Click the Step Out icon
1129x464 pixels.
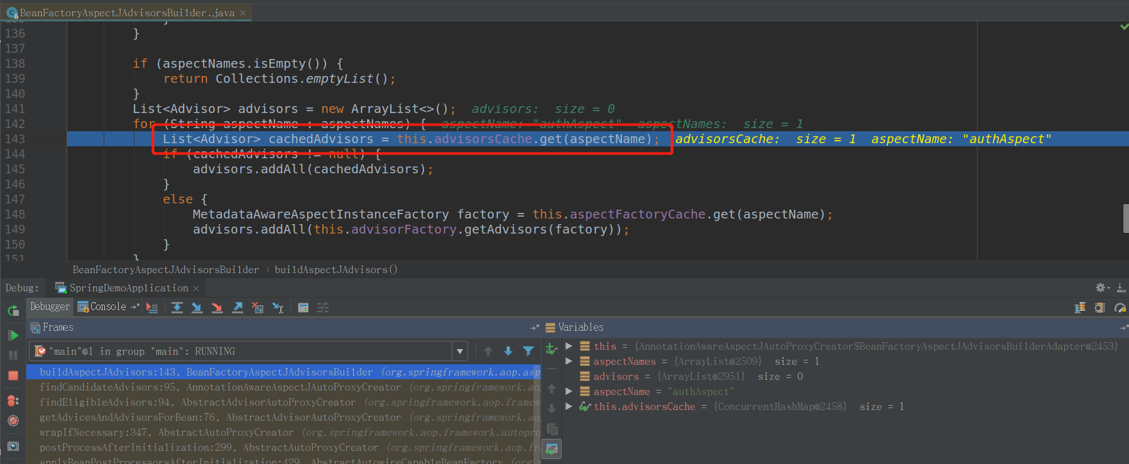click(x=237, y=307)
